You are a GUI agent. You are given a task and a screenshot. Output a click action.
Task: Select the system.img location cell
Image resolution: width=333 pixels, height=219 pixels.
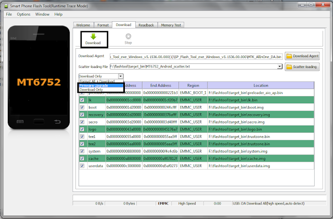[x=261, y=151]
